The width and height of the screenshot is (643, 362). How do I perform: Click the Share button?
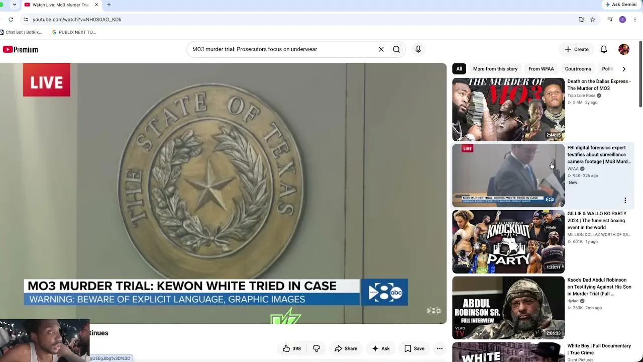click(346, 348)
